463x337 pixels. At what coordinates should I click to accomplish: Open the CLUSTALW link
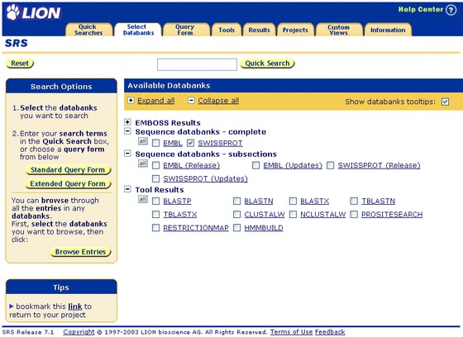point(265,214)
